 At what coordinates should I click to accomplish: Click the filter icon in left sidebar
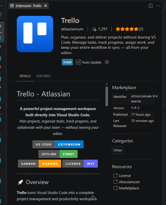[1, 15]
